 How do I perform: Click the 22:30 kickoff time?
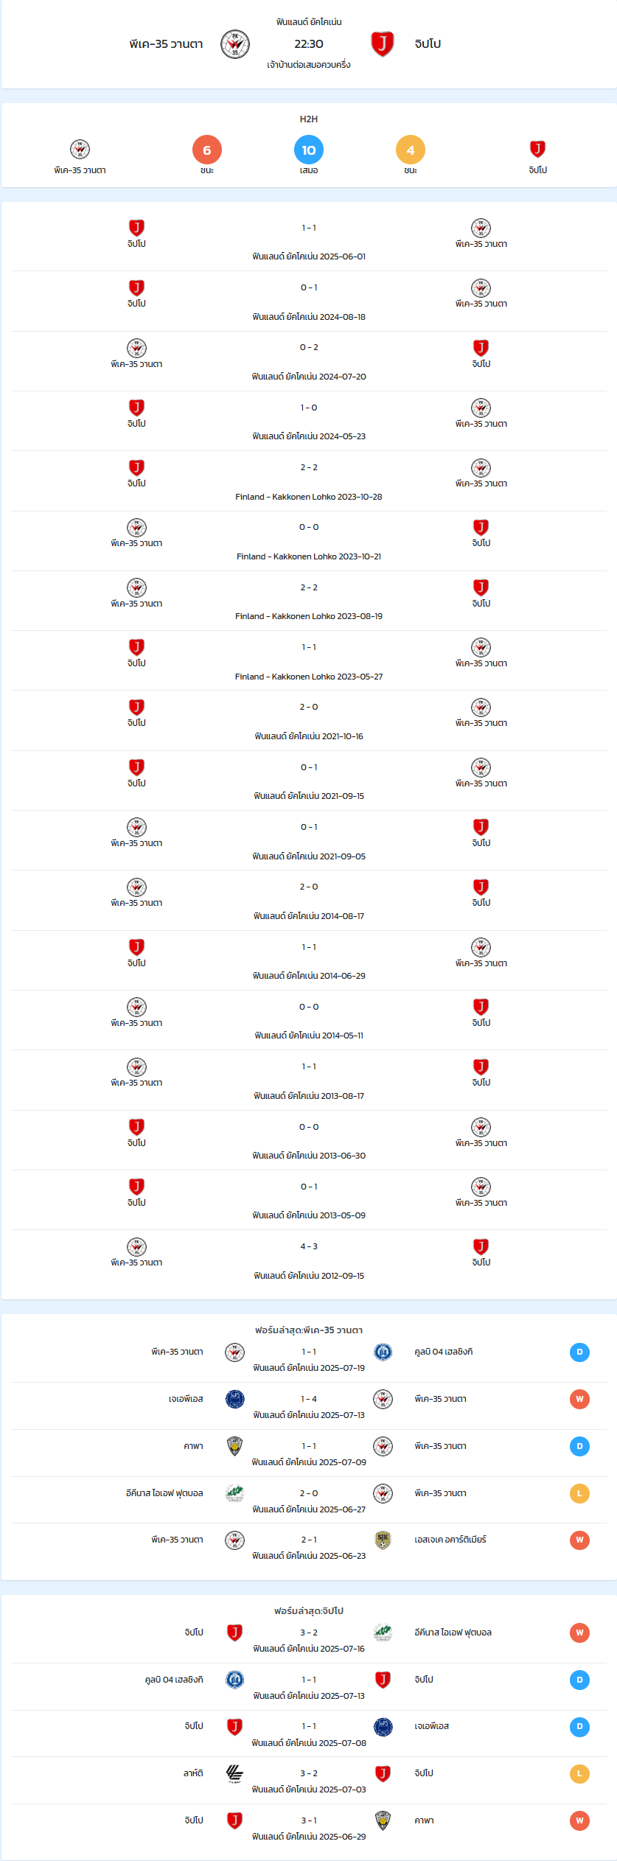(x=309, y=44)
